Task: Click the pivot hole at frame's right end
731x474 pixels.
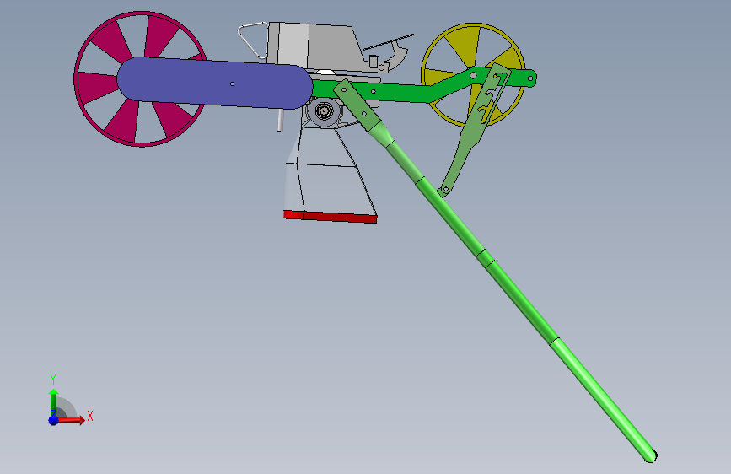Action: pos(530,78)
